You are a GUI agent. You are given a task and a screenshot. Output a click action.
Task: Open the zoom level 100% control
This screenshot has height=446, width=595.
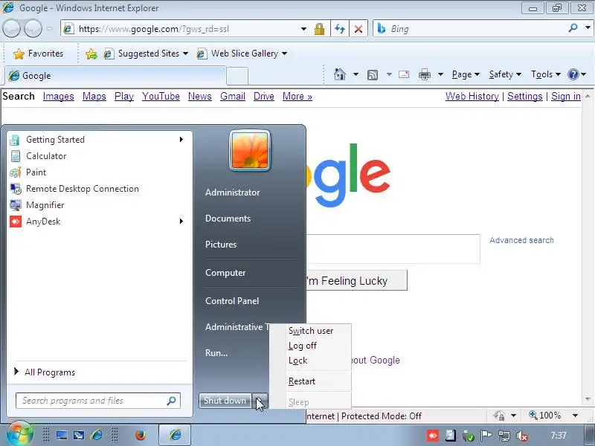(553, 416)
